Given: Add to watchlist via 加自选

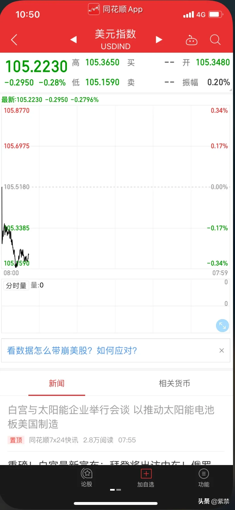Looking at the screenshot, I should pos(146,477).
